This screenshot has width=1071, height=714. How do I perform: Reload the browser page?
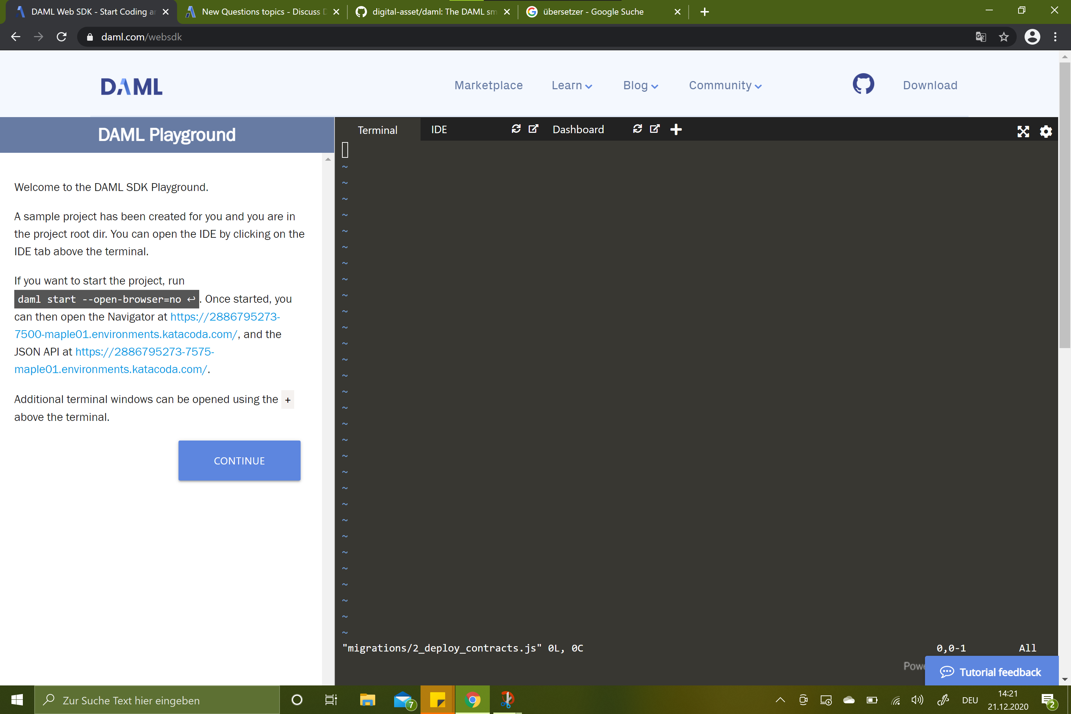tap(61, 37)
